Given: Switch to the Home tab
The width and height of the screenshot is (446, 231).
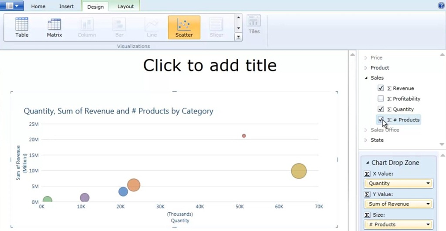Looking at the screenshot, I should 38,6.
